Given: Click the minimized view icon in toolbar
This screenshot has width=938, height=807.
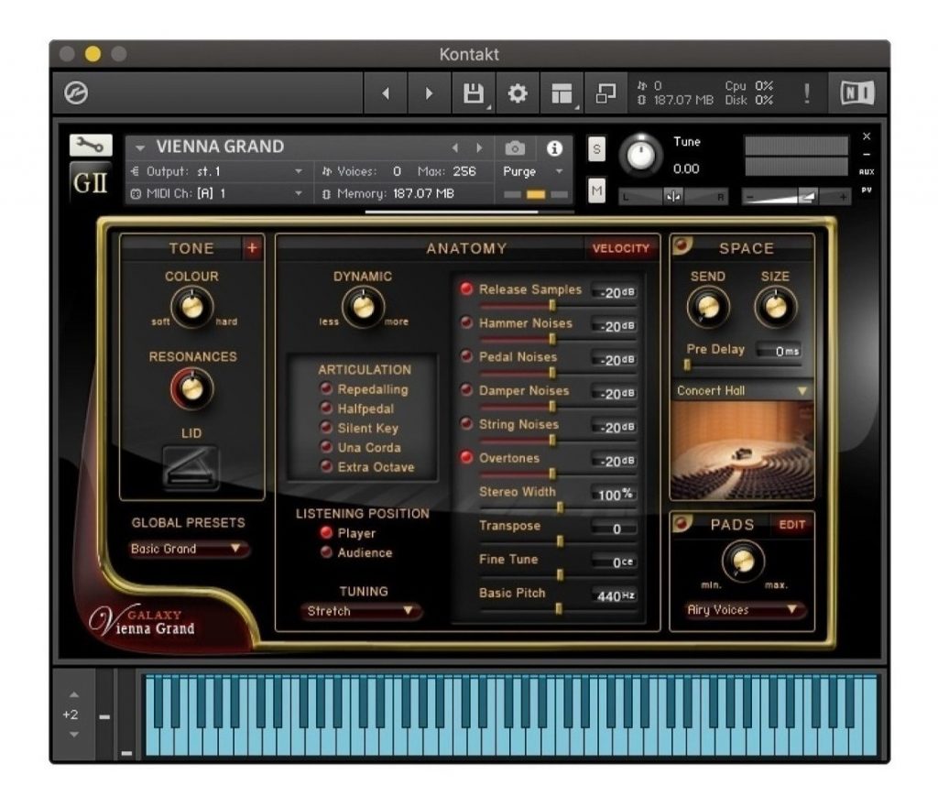Looking at the screenshot, I should (605, 93).
